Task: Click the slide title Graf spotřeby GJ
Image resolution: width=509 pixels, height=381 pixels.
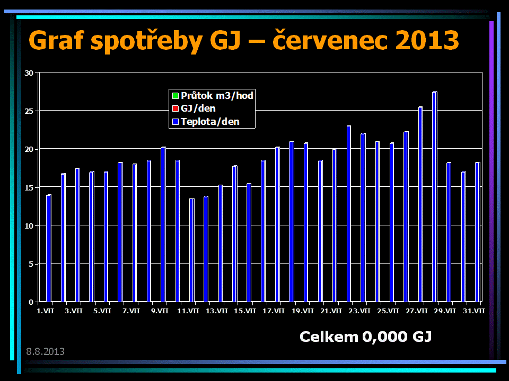Action: pyautogui.click(x=243, y=40)
